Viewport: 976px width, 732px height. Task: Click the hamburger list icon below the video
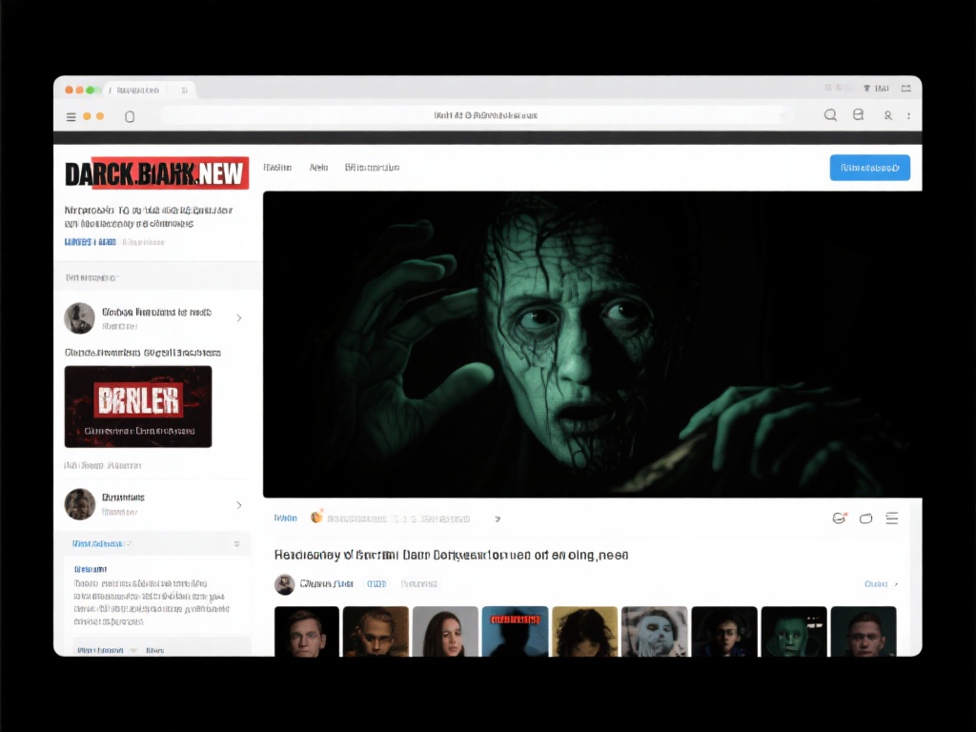tap(892, 518)
